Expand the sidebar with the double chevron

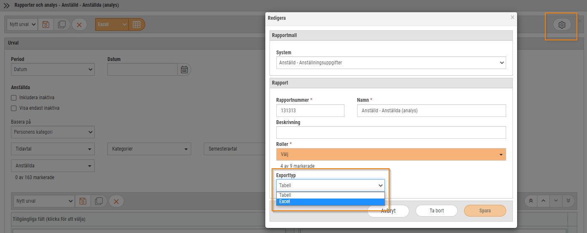pos(6,5)
